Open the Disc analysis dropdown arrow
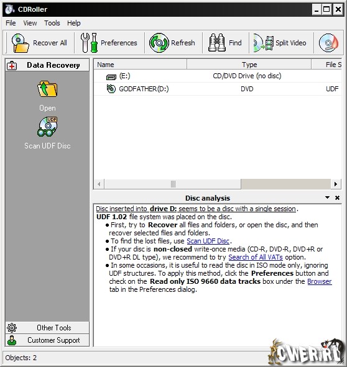 328,197
